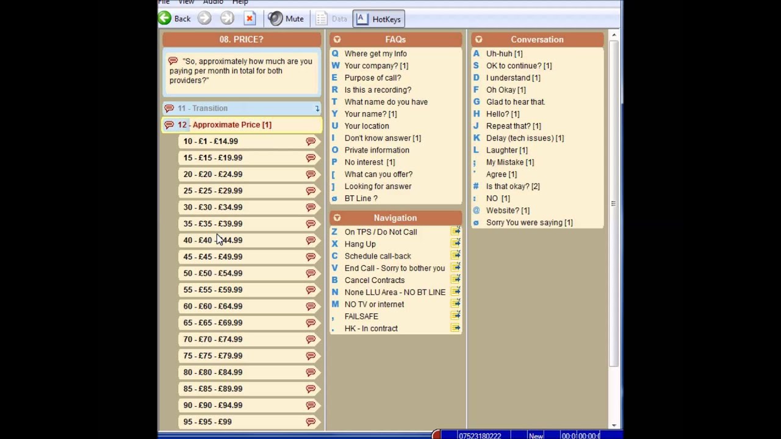Click navigation icon beside End Call - Sorry to bother you

[x=456, y=268]
